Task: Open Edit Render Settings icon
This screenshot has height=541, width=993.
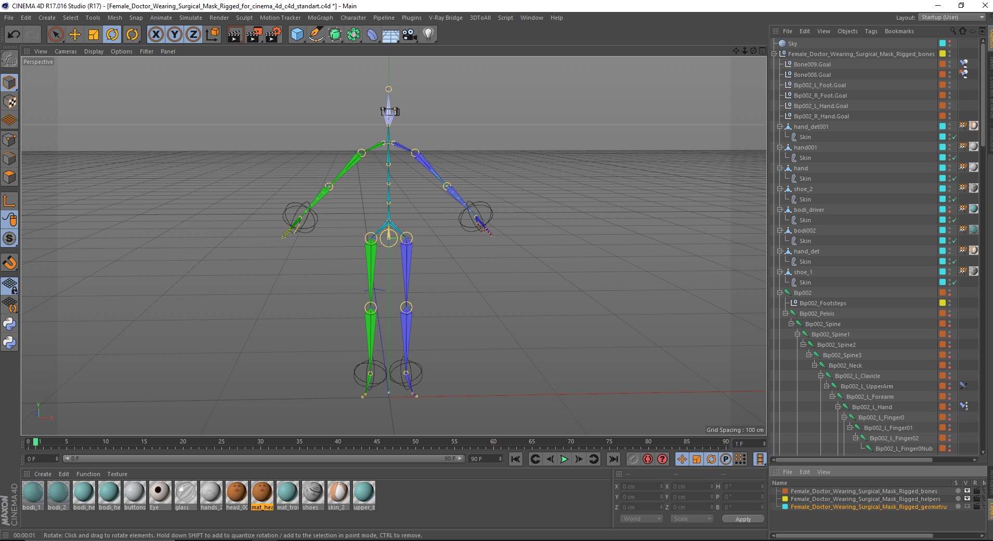Action: tap(273, 35)
